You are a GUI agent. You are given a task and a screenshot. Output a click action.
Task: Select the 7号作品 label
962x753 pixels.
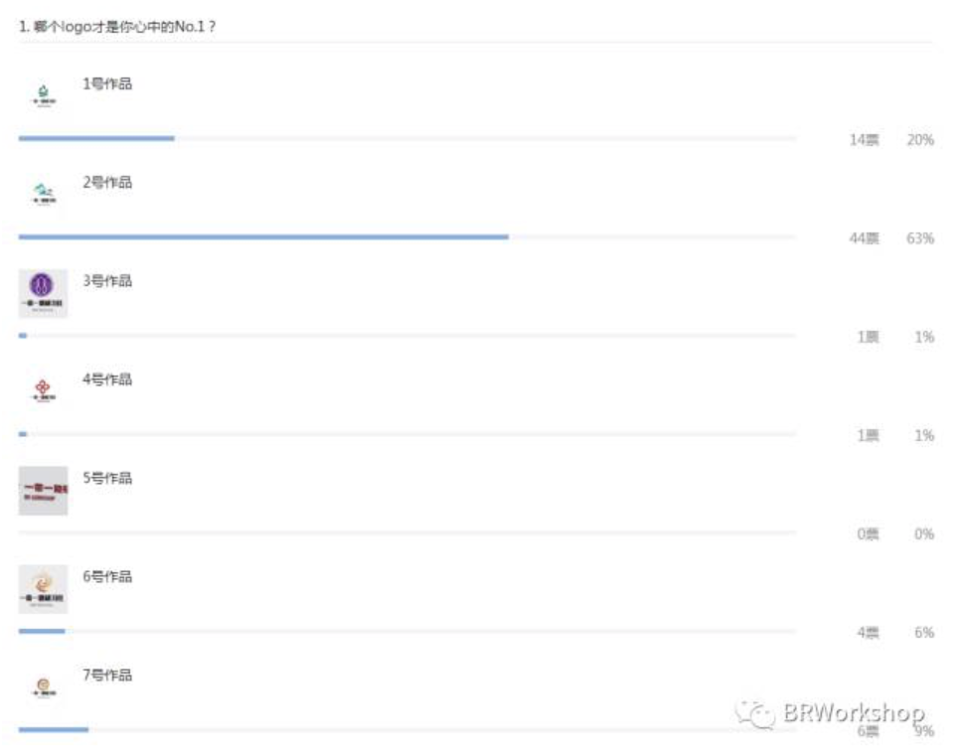click(x=107, y=676)
